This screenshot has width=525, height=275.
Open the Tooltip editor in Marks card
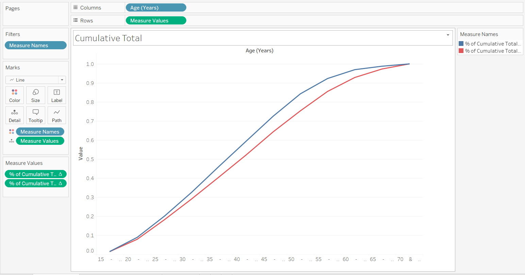click(35, 115)
